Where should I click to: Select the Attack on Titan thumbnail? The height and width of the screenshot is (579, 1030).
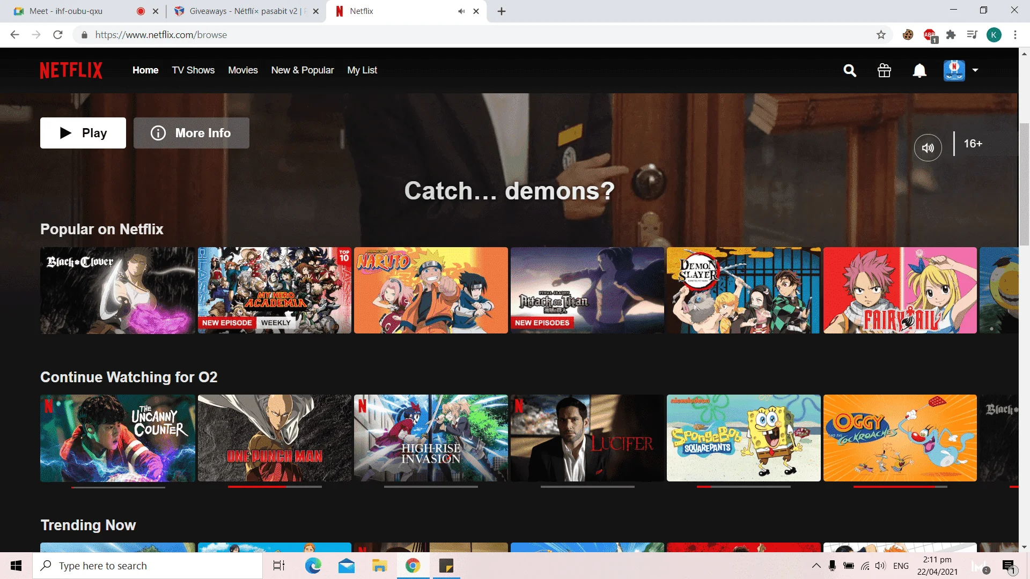pos(587,291)
